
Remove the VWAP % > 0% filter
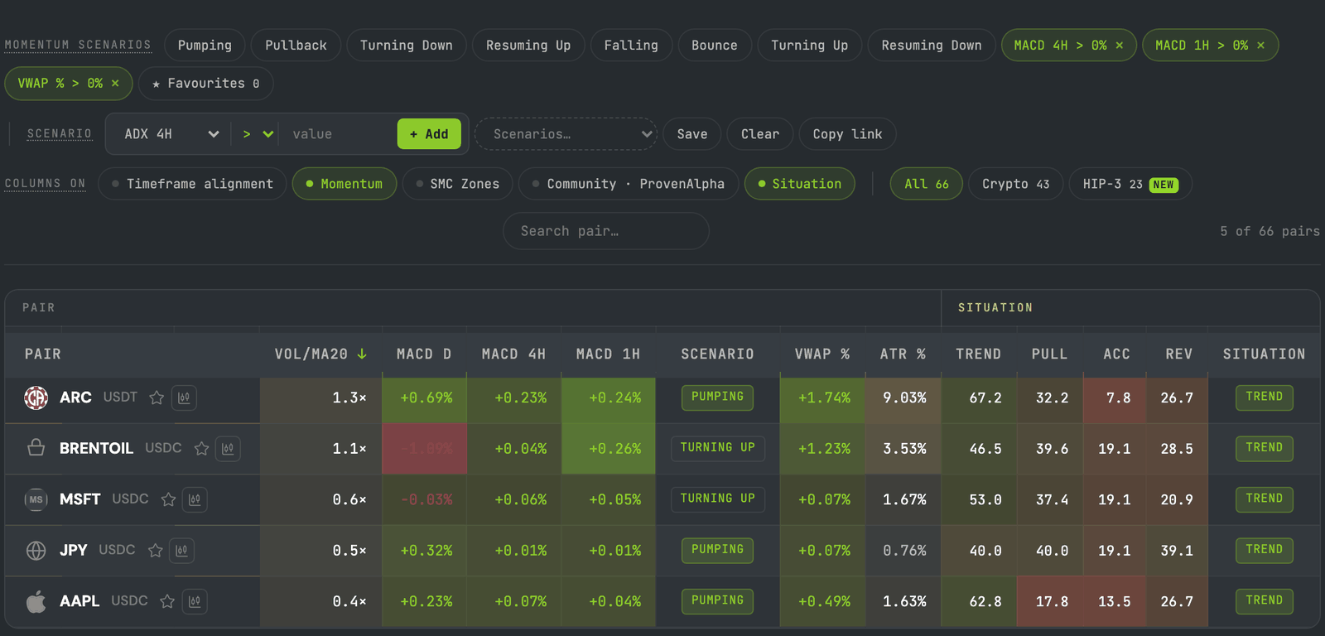click(115, 84)
